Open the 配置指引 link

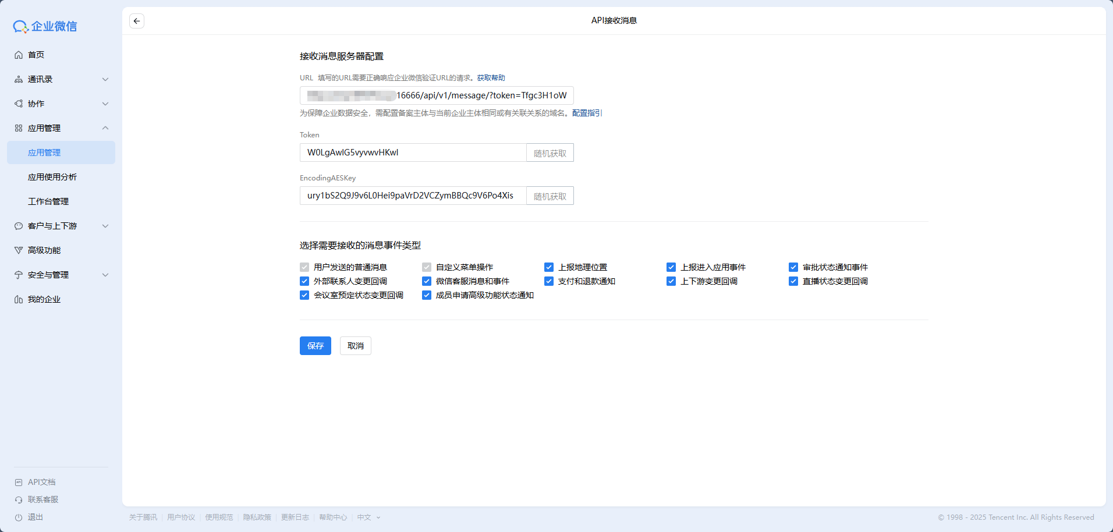pos(587,113)
